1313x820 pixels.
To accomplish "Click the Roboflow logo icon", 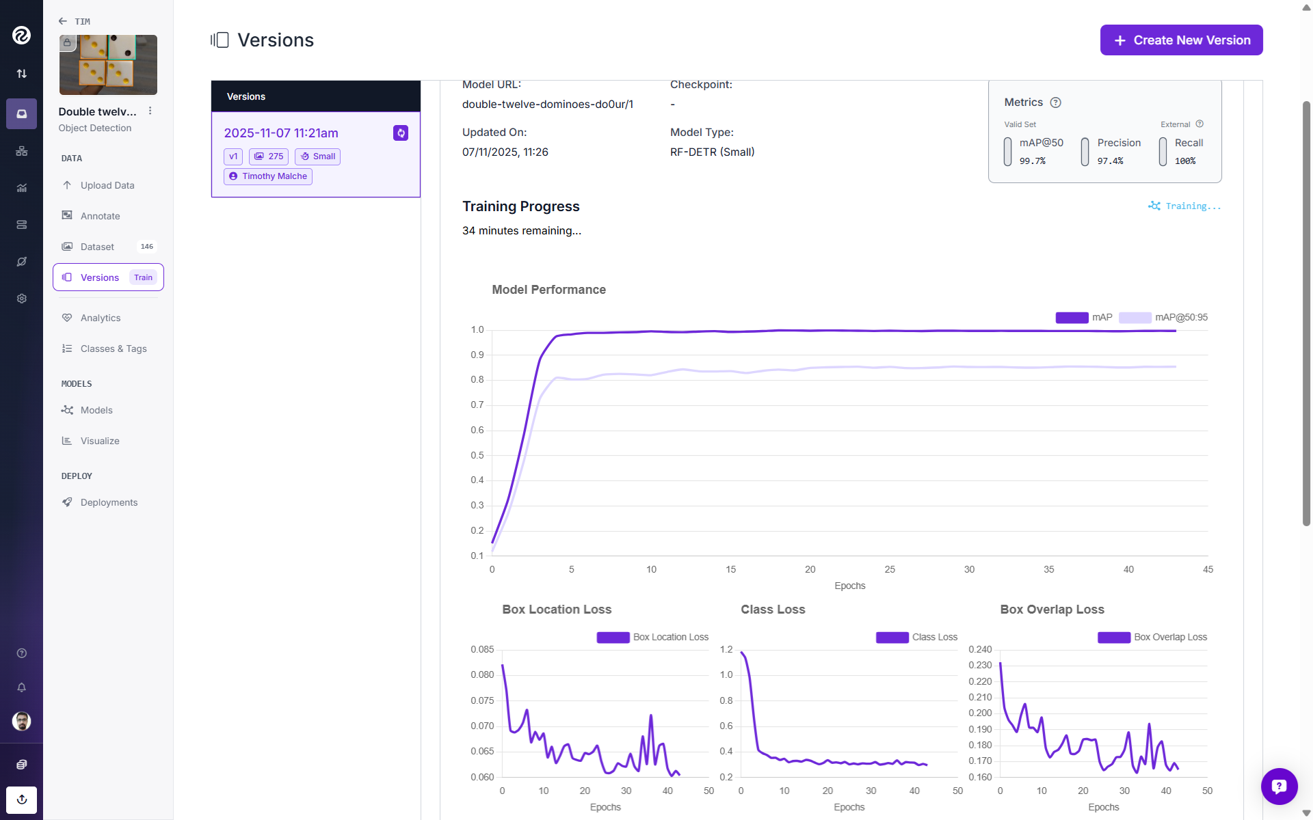I will click(x=21, y=35).
